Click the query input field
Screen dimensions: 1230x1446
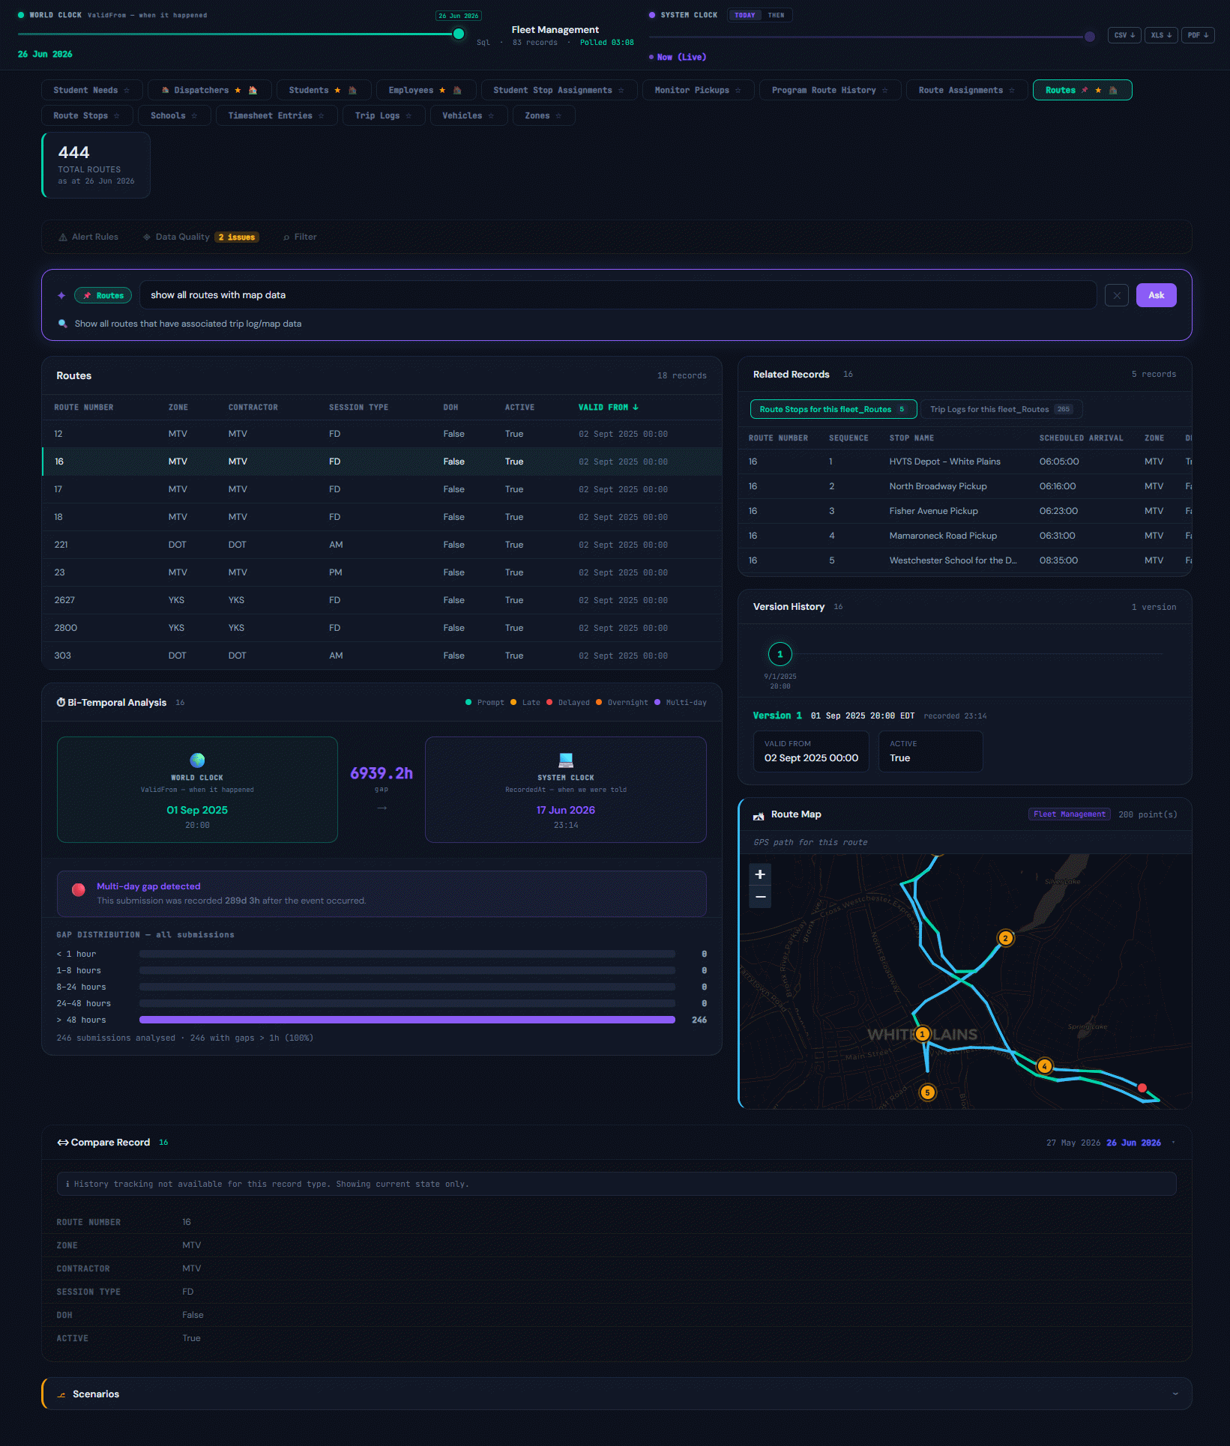tap(618, 296)
